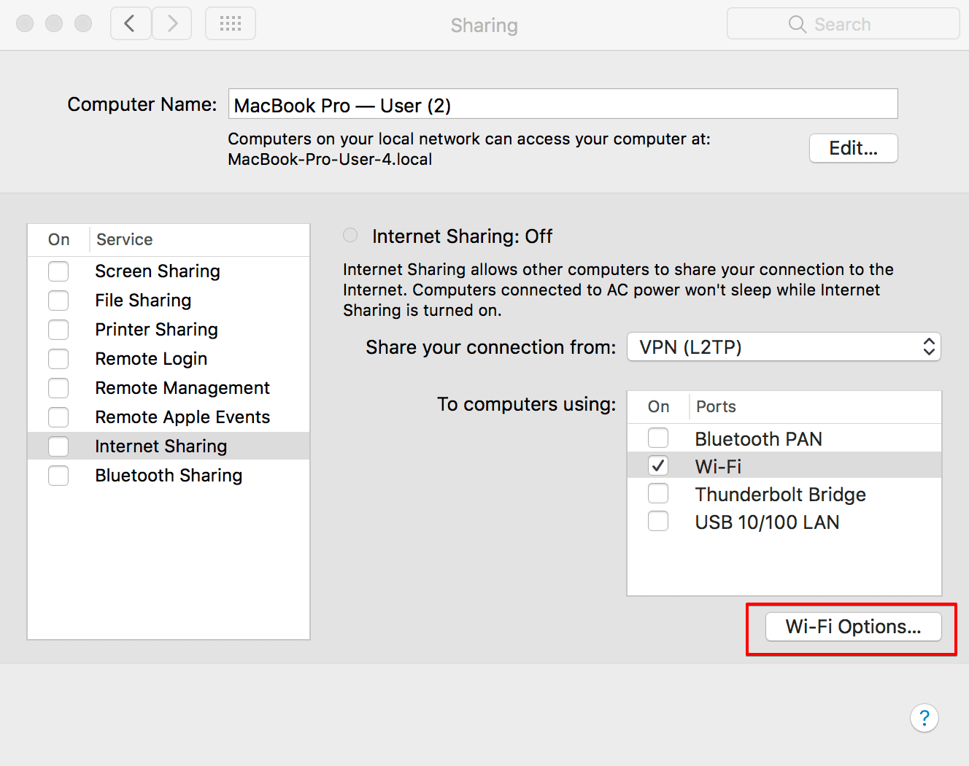Open the VPN (L2TP) connection dropdown
The width and height of the screenshot is (969, 766).
pos(784,347)
